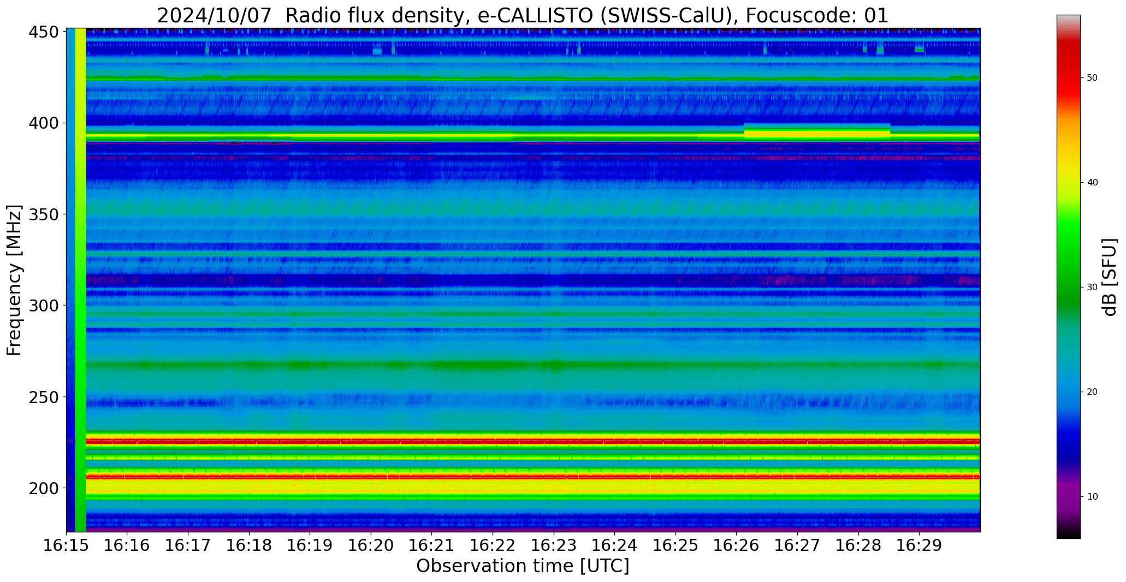This screenshot has height=582, width=1126.
Task: Click the 400 frequency tick label
Action: pyautogui.click(x=43, y=123)
